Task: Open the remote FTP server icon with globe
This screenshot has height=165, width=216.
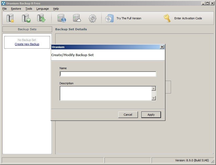Action: 62,17
